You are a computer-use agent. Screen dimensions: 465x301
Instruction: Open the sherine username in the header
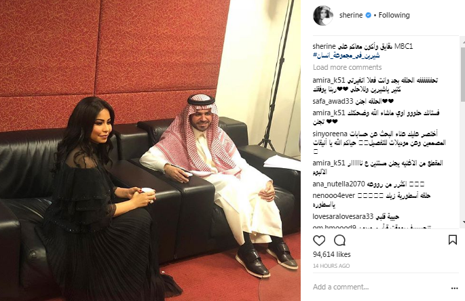point(351,15)
